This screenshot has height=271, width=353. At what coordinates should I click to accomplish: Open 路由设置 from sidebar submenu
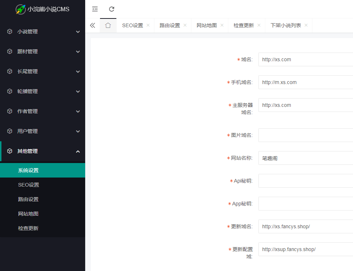pos(28,199)
